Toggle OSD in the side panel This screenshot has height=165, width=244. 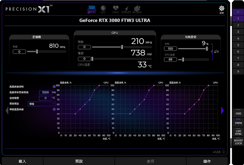(238, 113)
